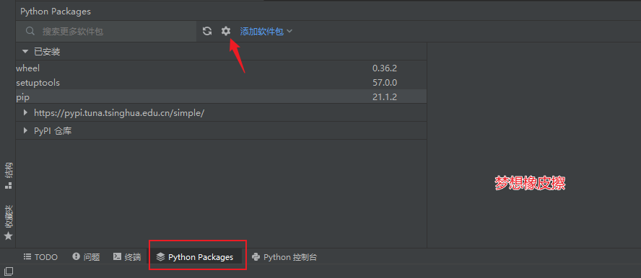Open the 收藏夹 favorites side panel

[x=8, y=223]
